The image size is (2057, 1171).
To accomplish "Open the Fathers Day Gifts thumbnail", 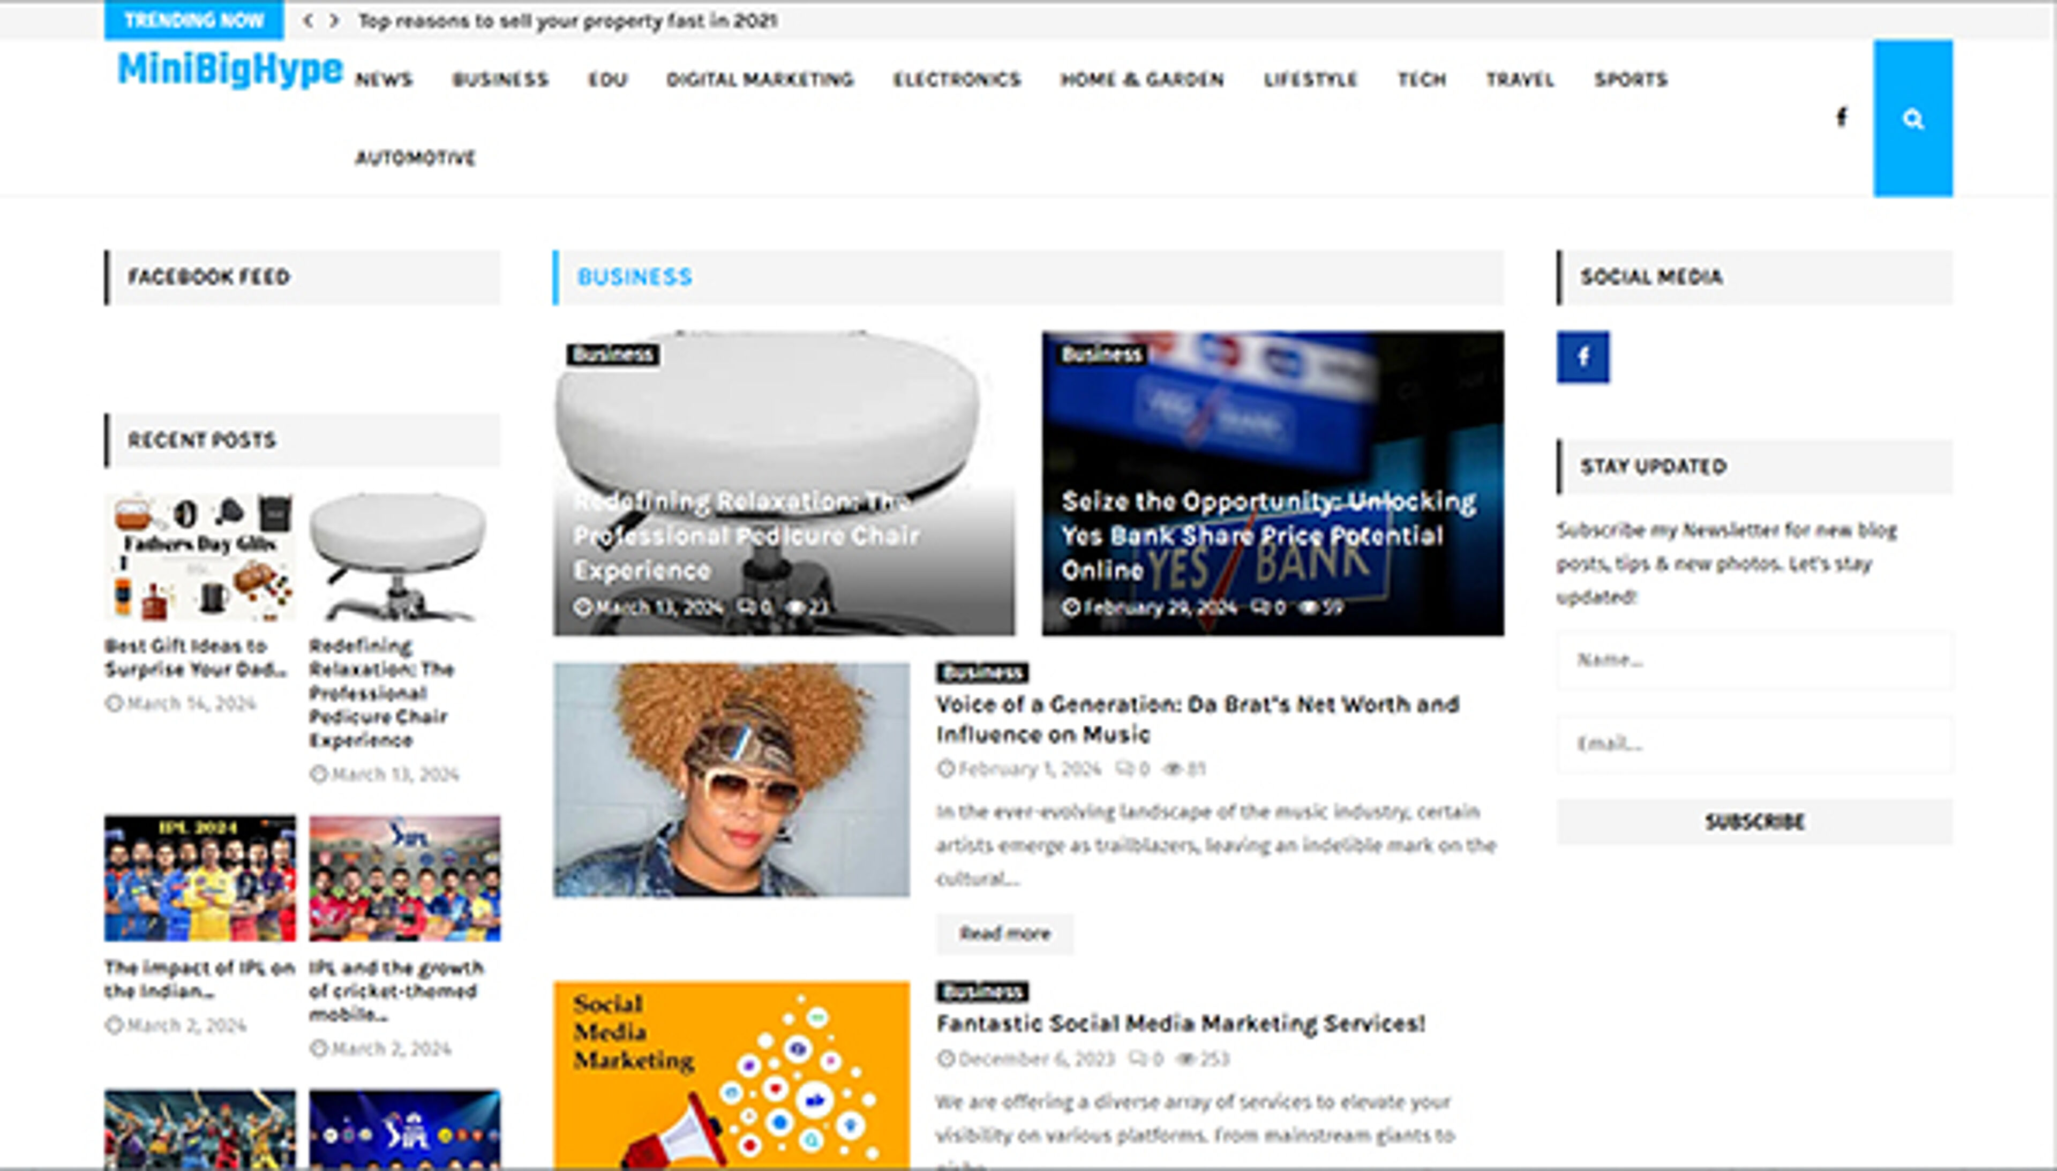I will (199, 557).
